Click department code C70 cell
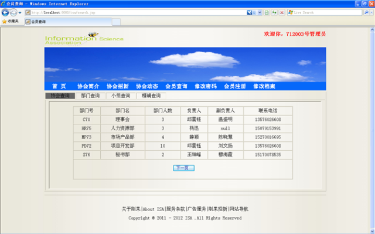The height and width of the screenshot is (234, 375). coord(87,120)
